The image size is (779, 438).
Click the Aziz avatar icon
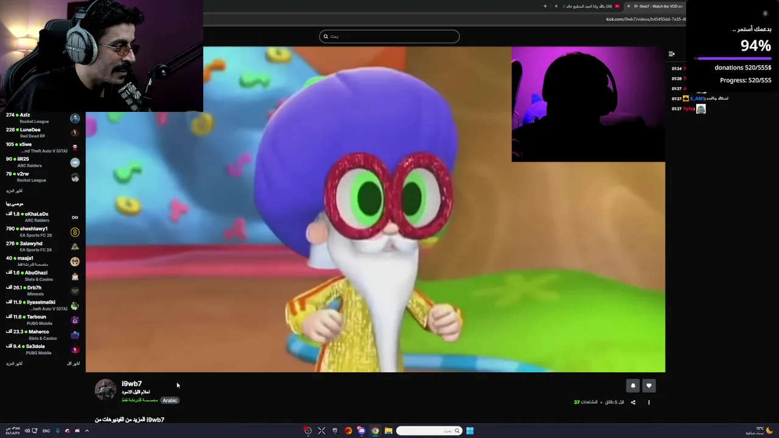tap(75, 118)
